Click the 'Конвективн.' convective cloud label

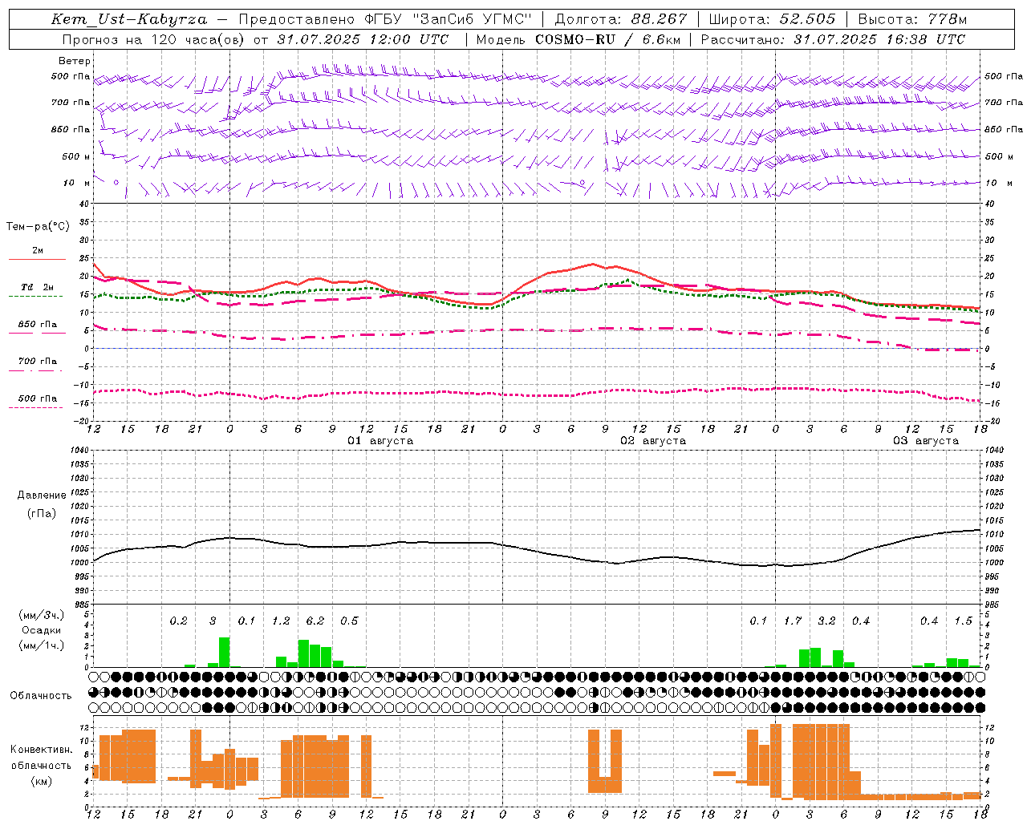[x=42, y=750]
